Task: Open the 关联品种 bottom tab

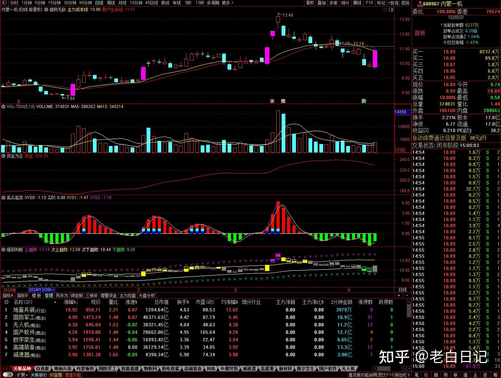Action: pos(22,369)
